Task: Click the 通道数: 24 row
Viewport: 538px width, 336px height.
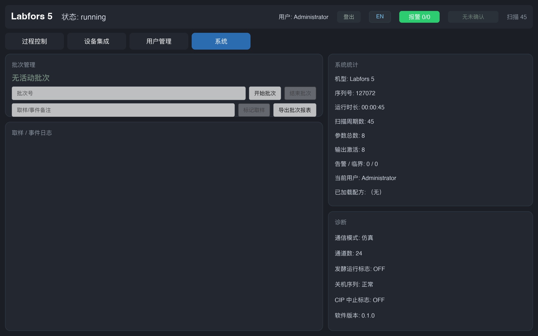Action: point(349,253)
